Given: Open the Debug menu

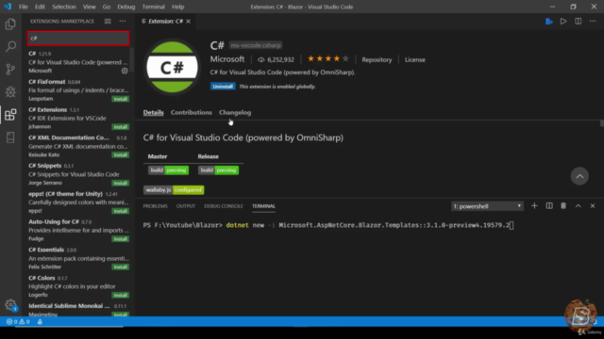Looking at the screenshot, I should click(126, 7).
